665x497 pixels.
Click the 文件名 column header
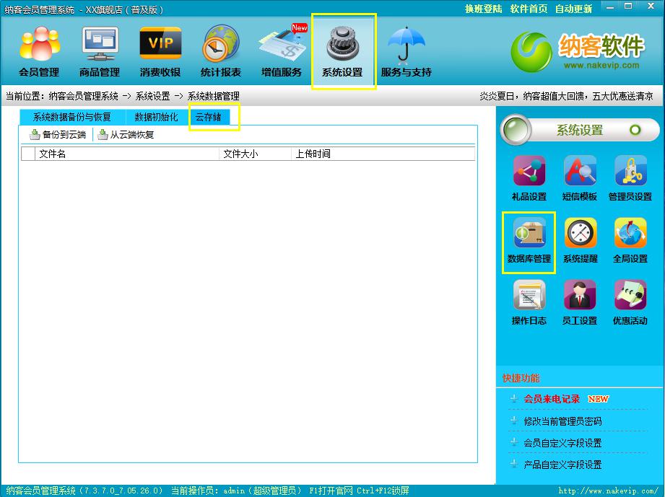coord(126,154)
